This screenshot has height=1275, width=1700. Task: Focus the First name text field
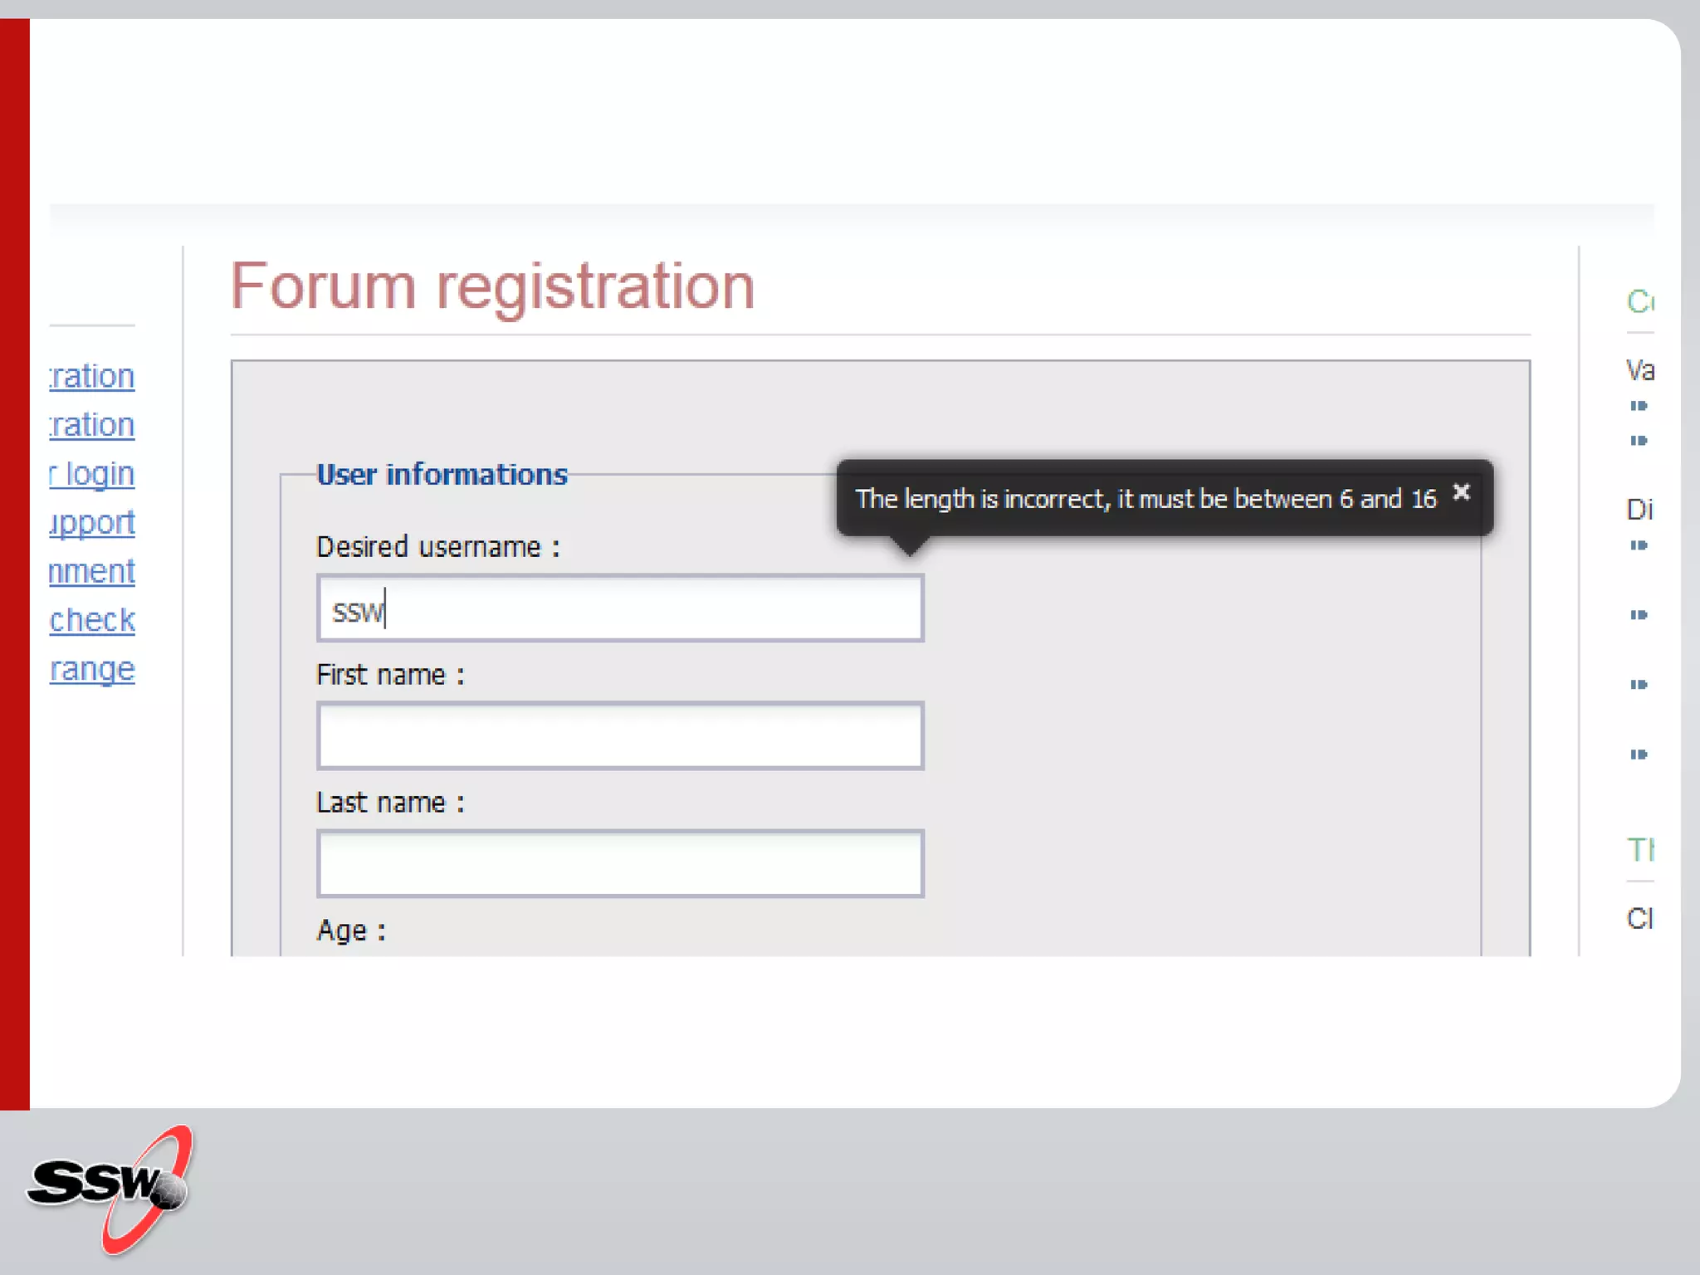pos(620,736)
